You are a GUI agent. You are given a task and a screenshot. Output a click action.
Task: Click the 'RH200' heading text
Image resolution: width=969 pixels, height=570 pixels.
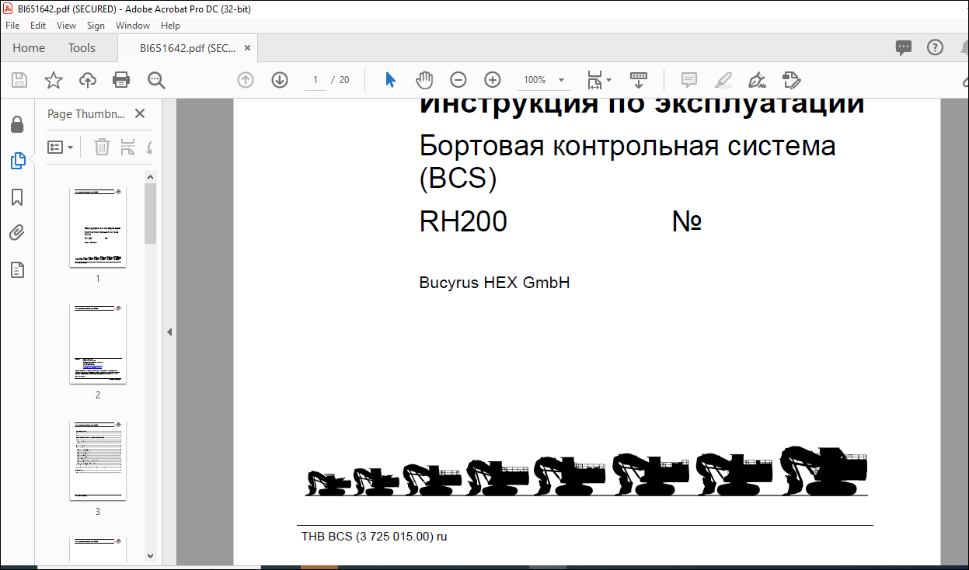[x=463, y=222]
